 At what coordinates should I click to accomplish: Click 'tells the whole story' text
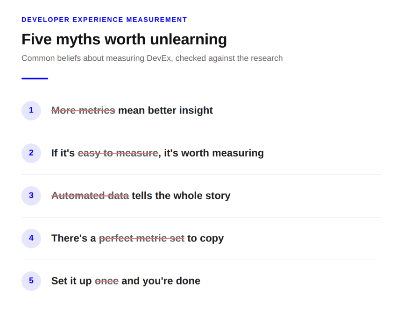(181, 196)
